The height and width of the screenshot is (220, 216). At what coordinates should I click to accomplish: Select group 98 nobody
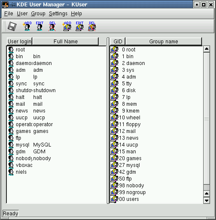coord(156,186)
